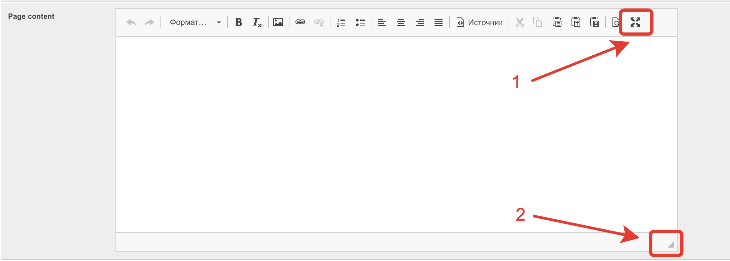Center align the text
730x261 pixels.
[401, 22]
